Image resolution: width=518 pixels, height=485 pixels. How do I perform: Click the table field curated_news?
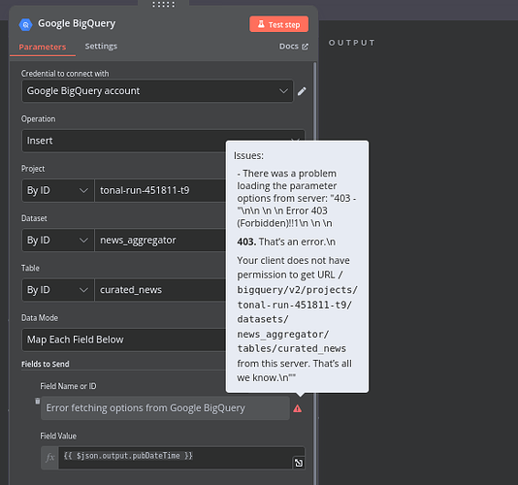pyautogui.click(x=160, y=290)
